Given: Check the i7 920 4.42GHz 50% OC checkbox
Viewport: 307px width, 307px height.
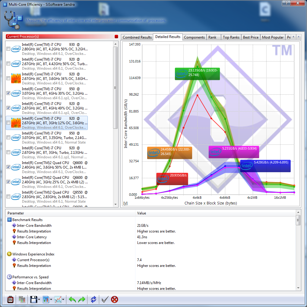Looking at the screenshot, I should click(8, 63).
